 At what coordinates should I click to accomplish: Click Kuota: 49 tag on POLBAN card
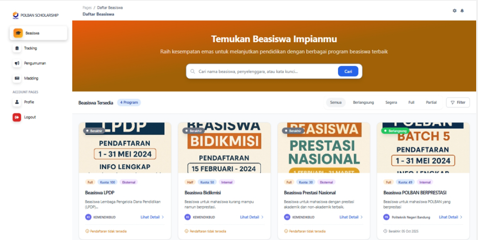(405, 182)
